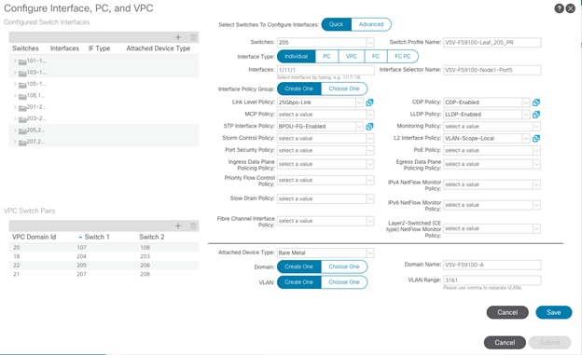Delete configured switch interface trash icon

coord(193,37)
